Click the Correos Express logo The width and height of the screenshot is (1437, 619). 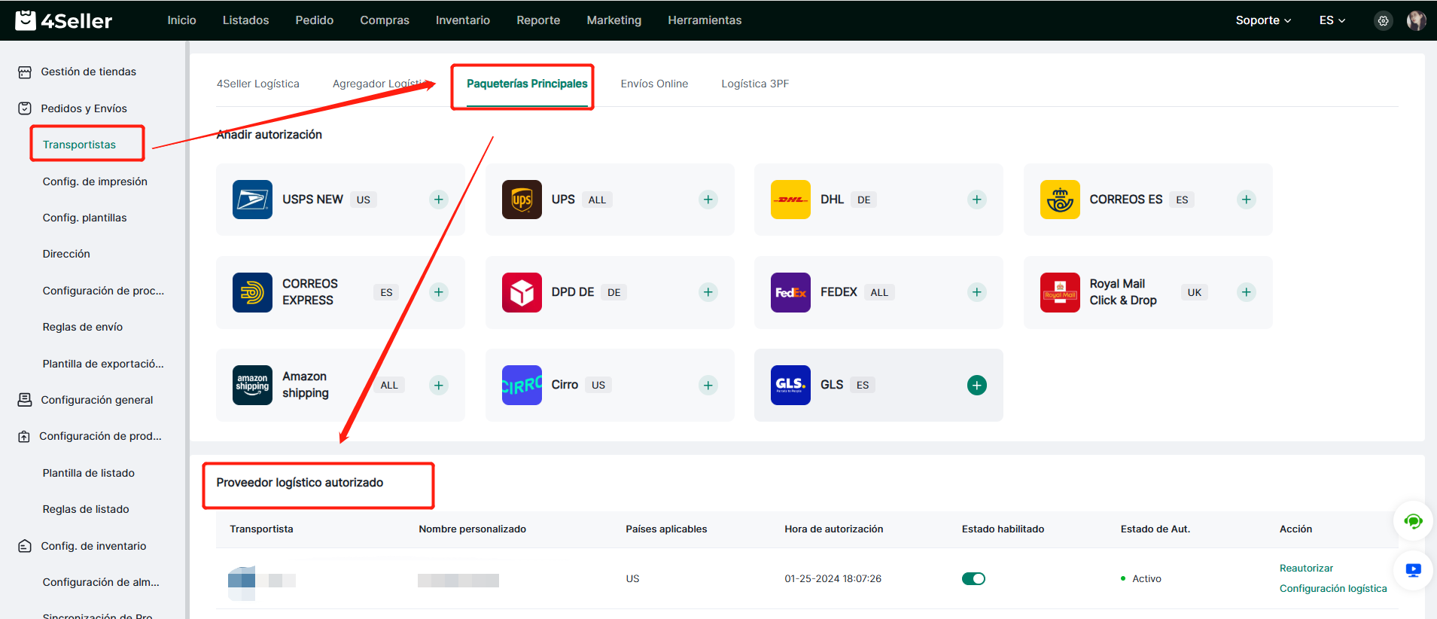click(252, 292)
